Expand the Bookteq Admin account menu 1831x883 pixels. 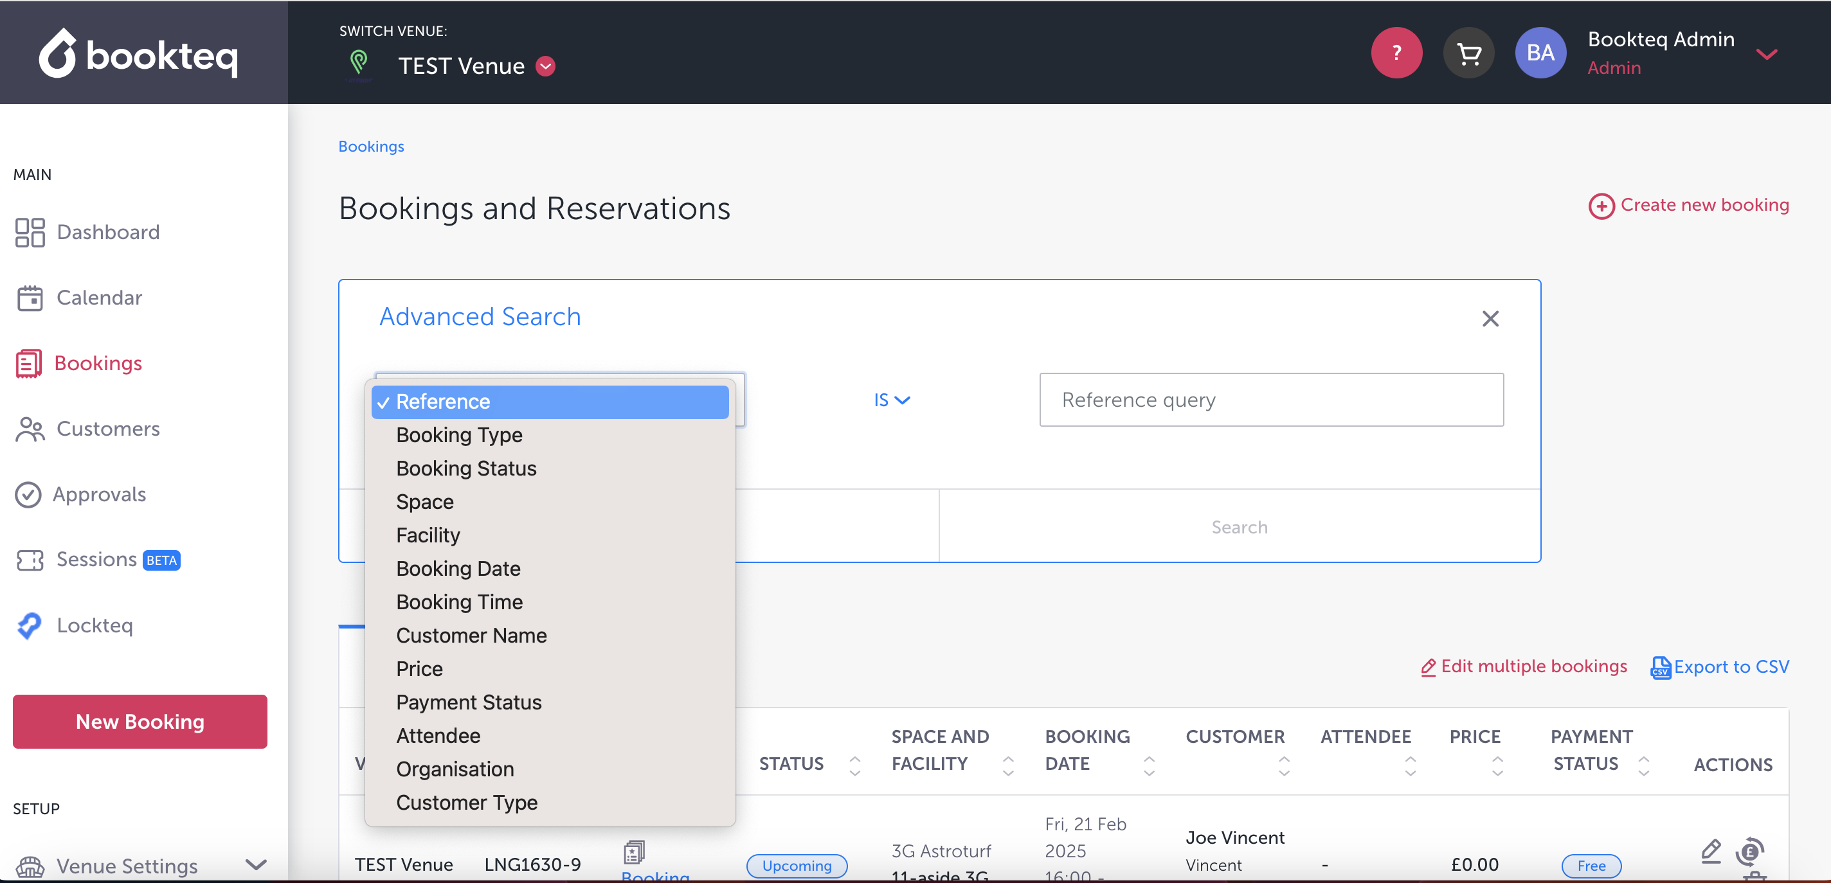[x=1766, y=54]
